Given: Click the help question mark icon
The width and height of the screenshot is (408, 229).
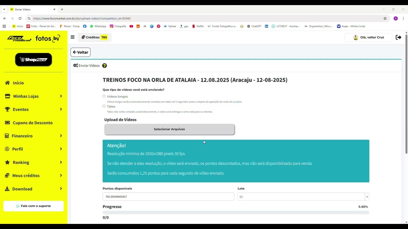Looking at the screenshot, I should coord(105,66).
